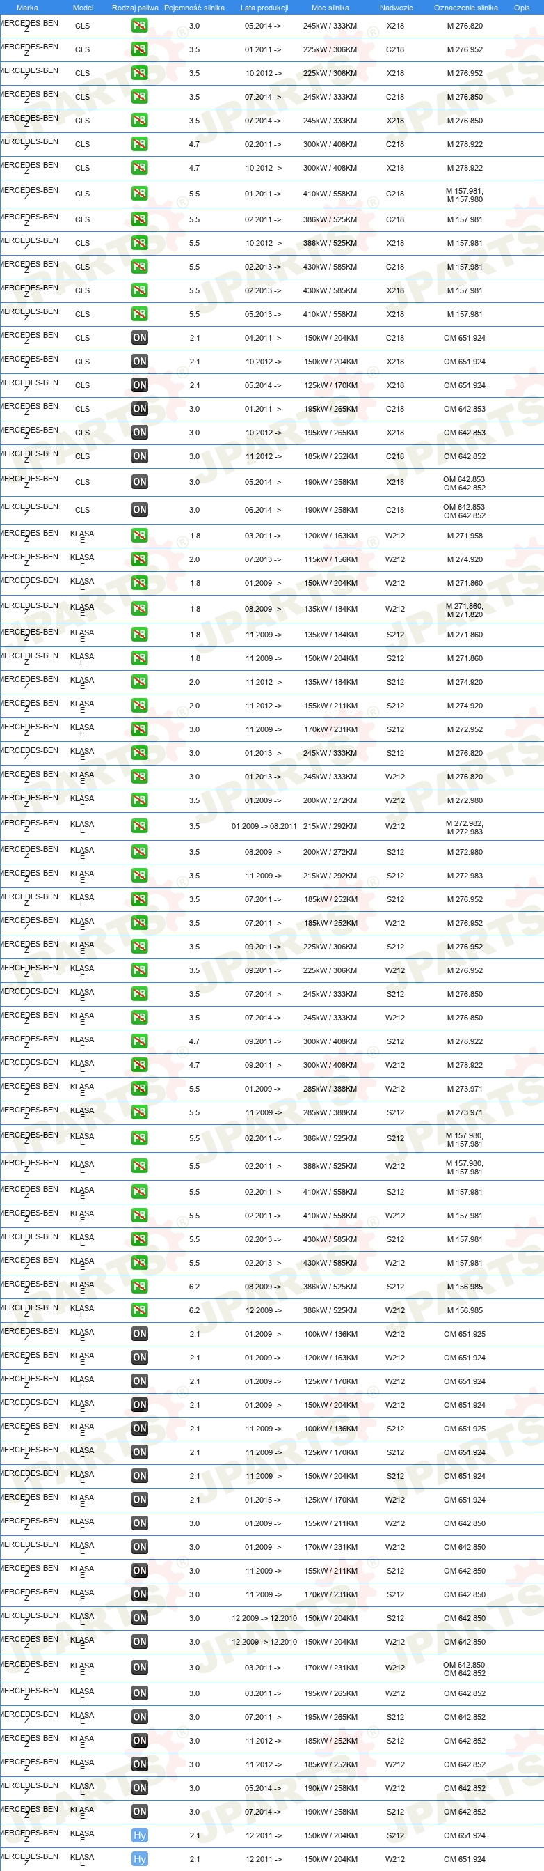Select the 'M 271.958' engine code cell
The height and width of the screenshot is (1871, 544).
464,536
